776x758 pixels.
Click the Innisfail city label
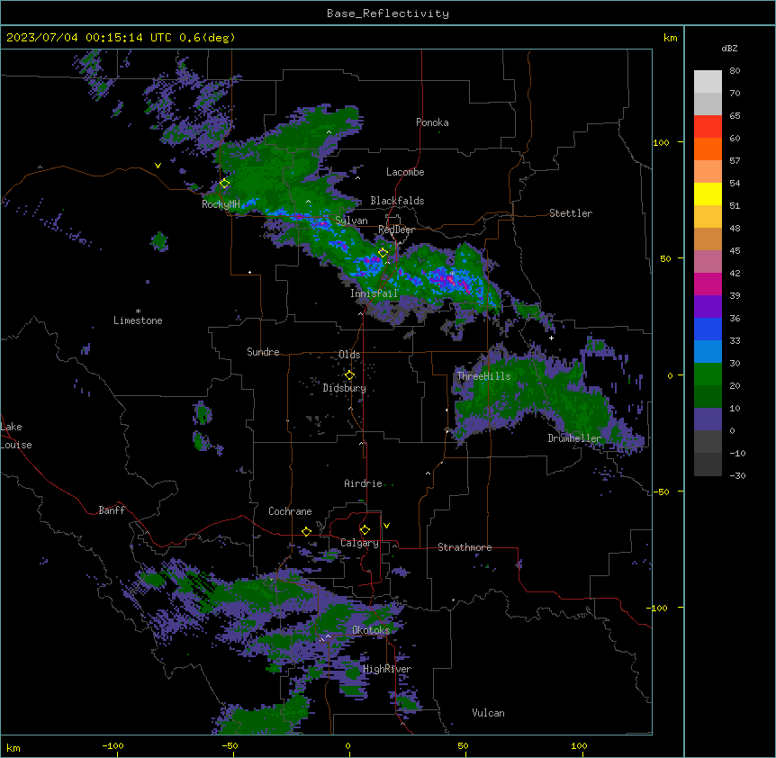pyautogui.click(x=374, y=293)
